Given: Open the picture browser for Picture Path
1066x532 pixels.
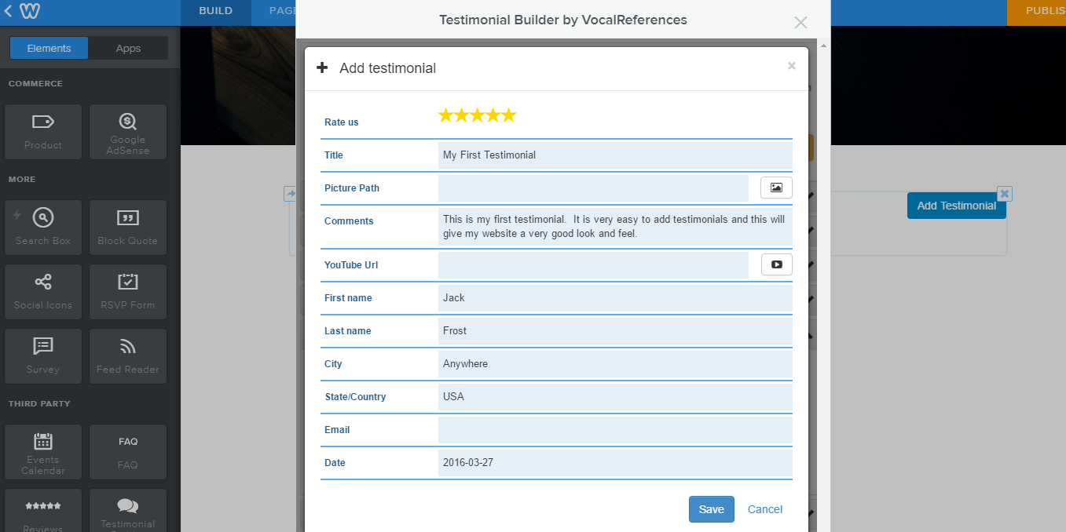Looking at the screenshot, I should 776,188.
